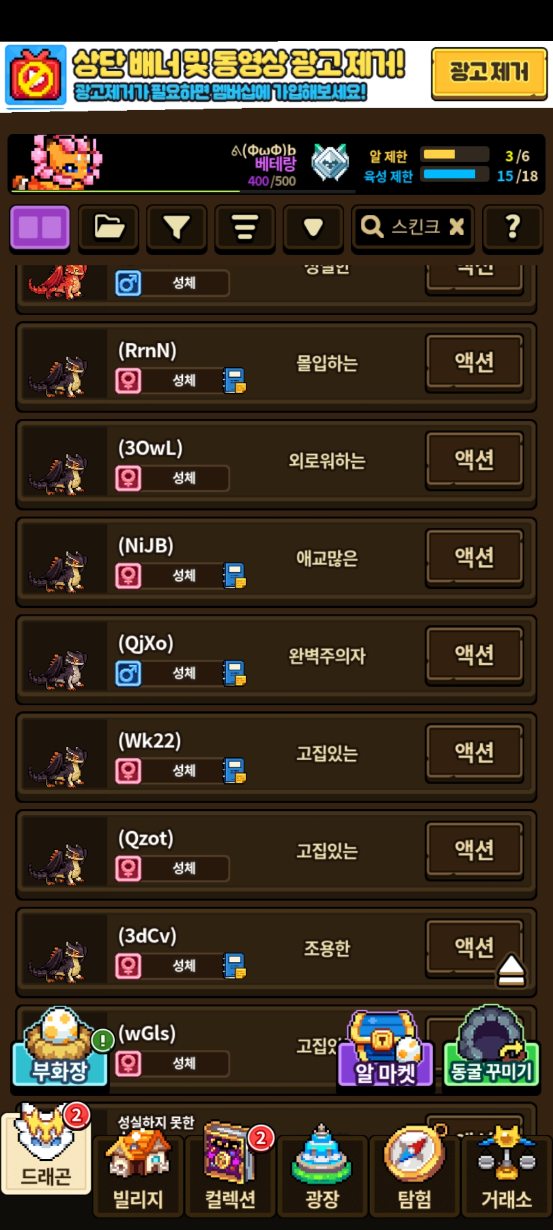Tap the scroll-to-top arrow icon
The image size is (553, 1230).
click(511, 970)
